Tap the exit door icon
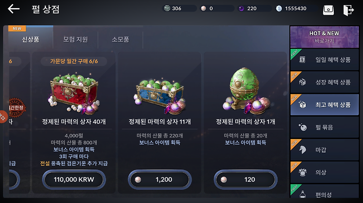The width and height of the screenshot is (363, 203). [348, 10]
